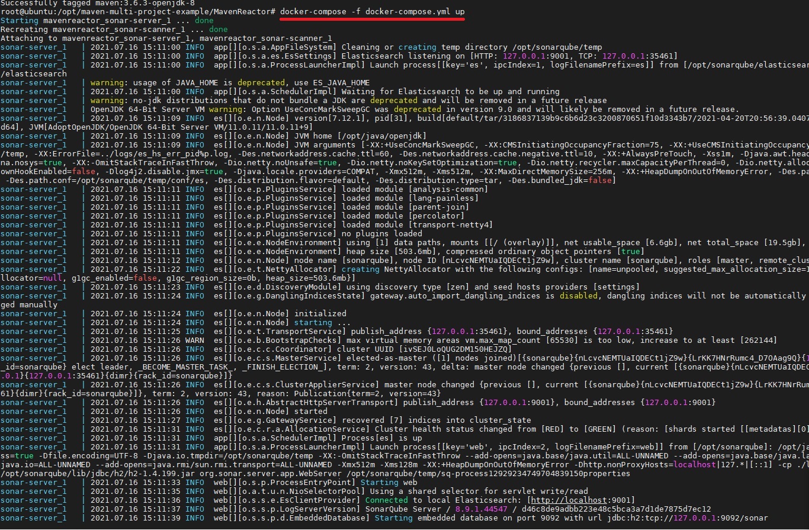This screenshot has width=809, height=530.
Task: Click 'loaded module [percolator]' line
Action: point(403,216)
